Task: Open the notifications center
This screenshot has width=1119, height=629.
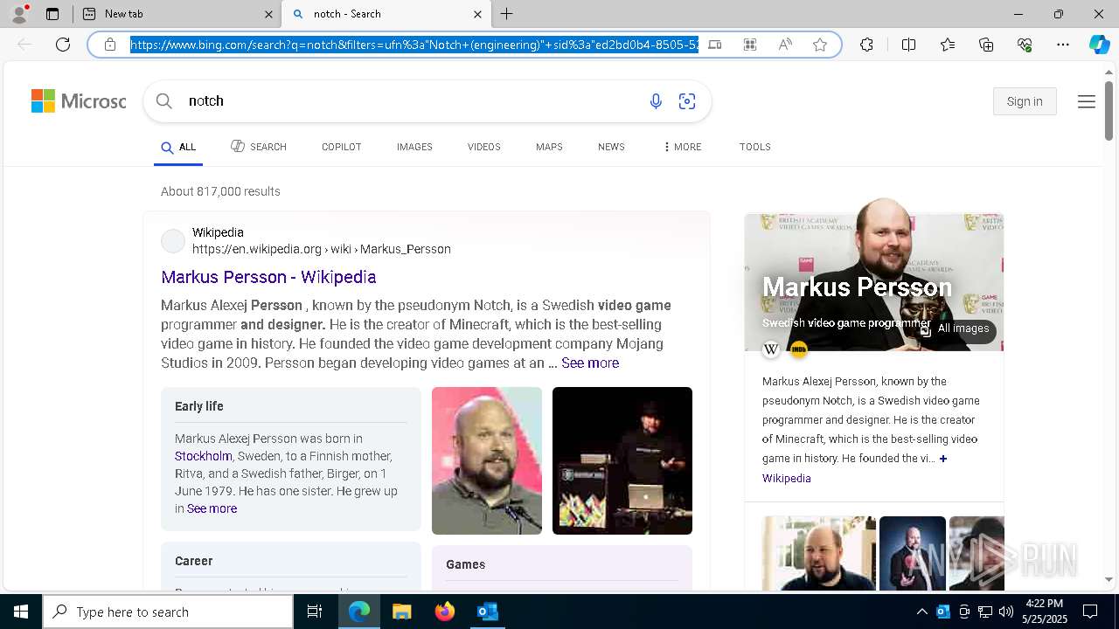Action: click(x=1090, y=612)
